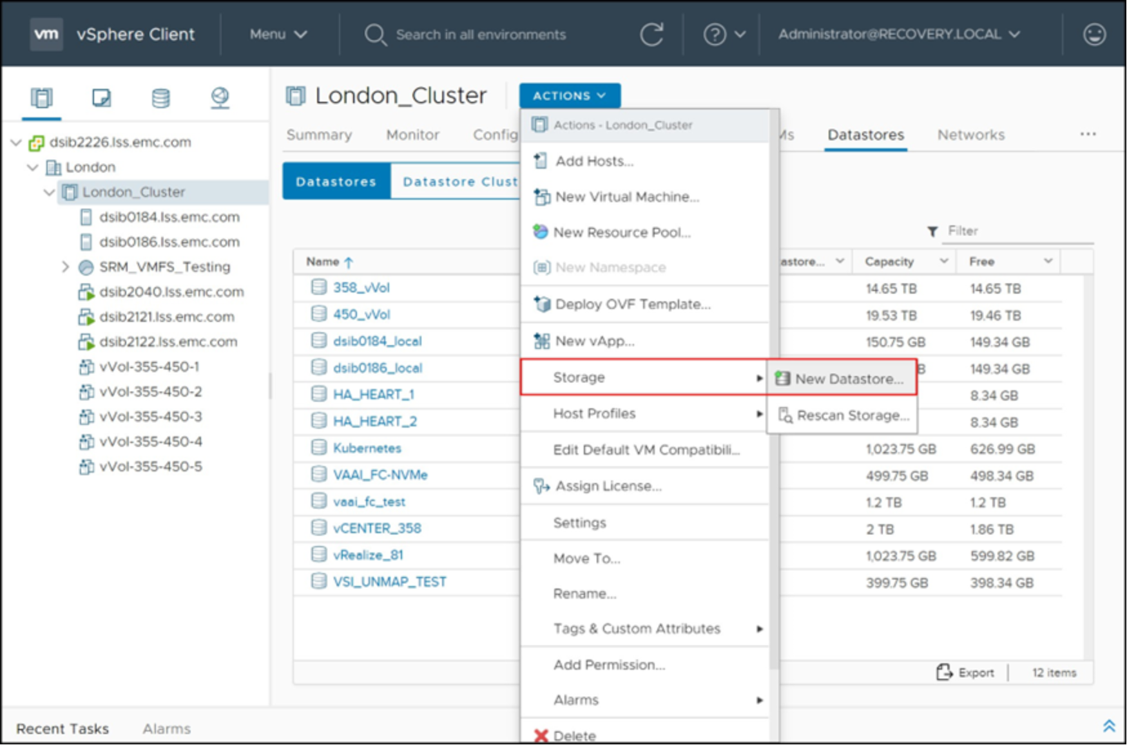
Task: Expand the SRM_VMFS_Testing resource pool
Action: 65,267
